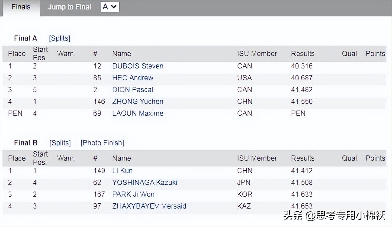View the Final B Photo Finish
Screen dimensions: 392x227
tap(102, 143)
